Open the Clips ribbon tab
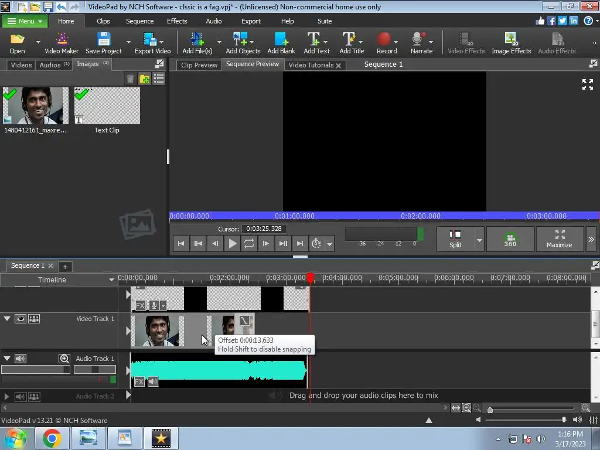The height and width of the screenshot is (450, 600). coord(103,21)
